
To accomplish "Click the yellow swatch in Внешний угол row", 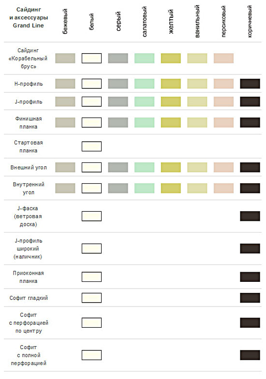I will pyautogui.click(x=171, y=167).
